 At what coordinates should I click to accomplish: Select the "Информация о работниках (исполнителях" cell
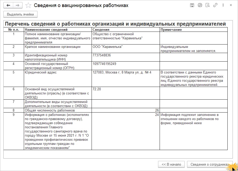(x=58, y=131)
